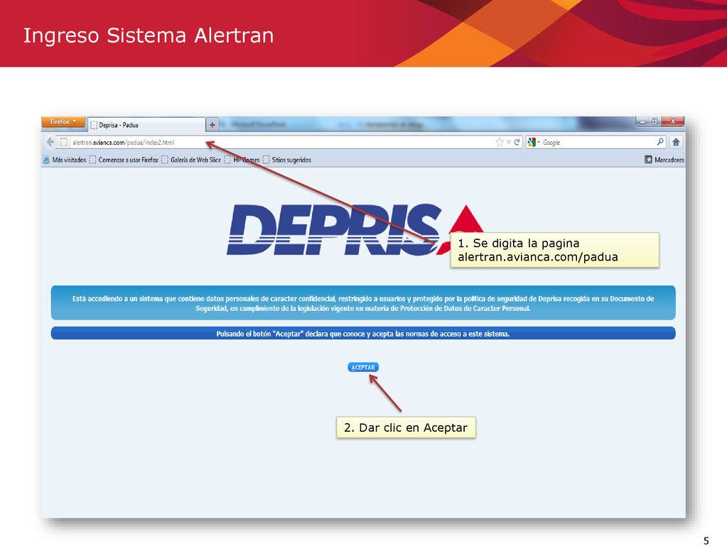Open the HP Games bookmark
Screen dimensions: 727x556
242,160
